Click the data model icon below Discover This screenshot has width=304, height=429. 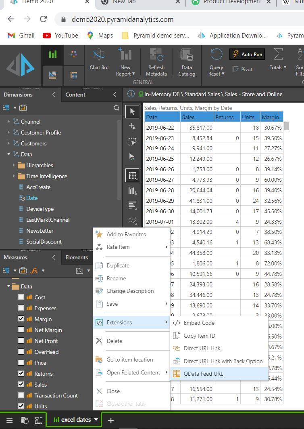pos(53,75)
